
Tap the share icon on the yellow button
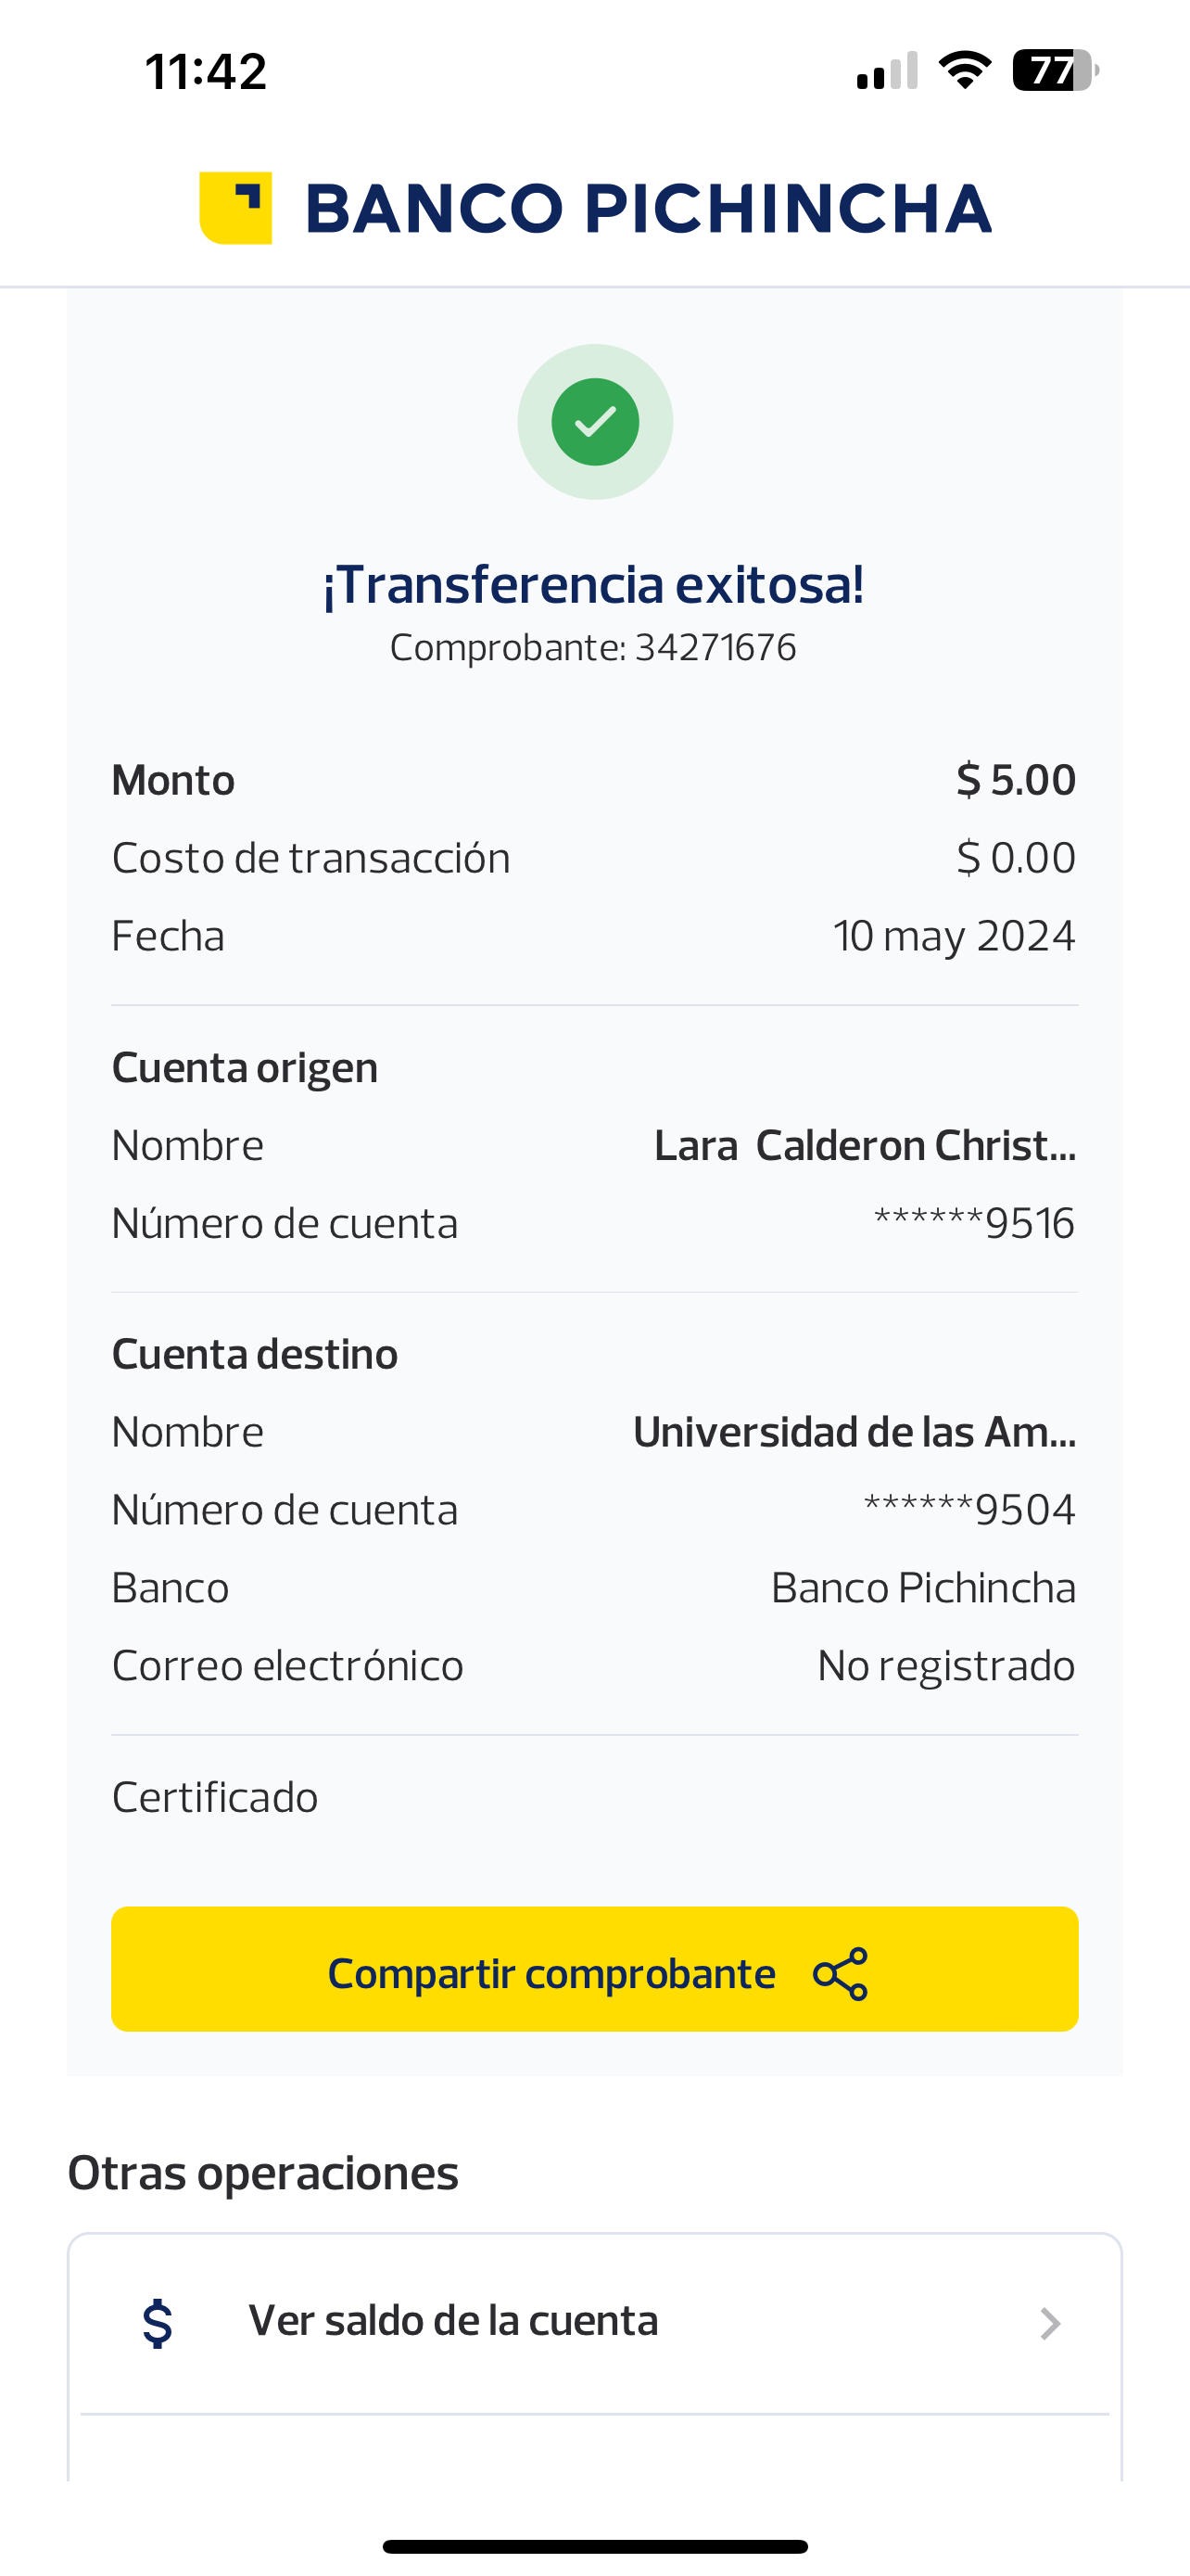coord(841,1974)
